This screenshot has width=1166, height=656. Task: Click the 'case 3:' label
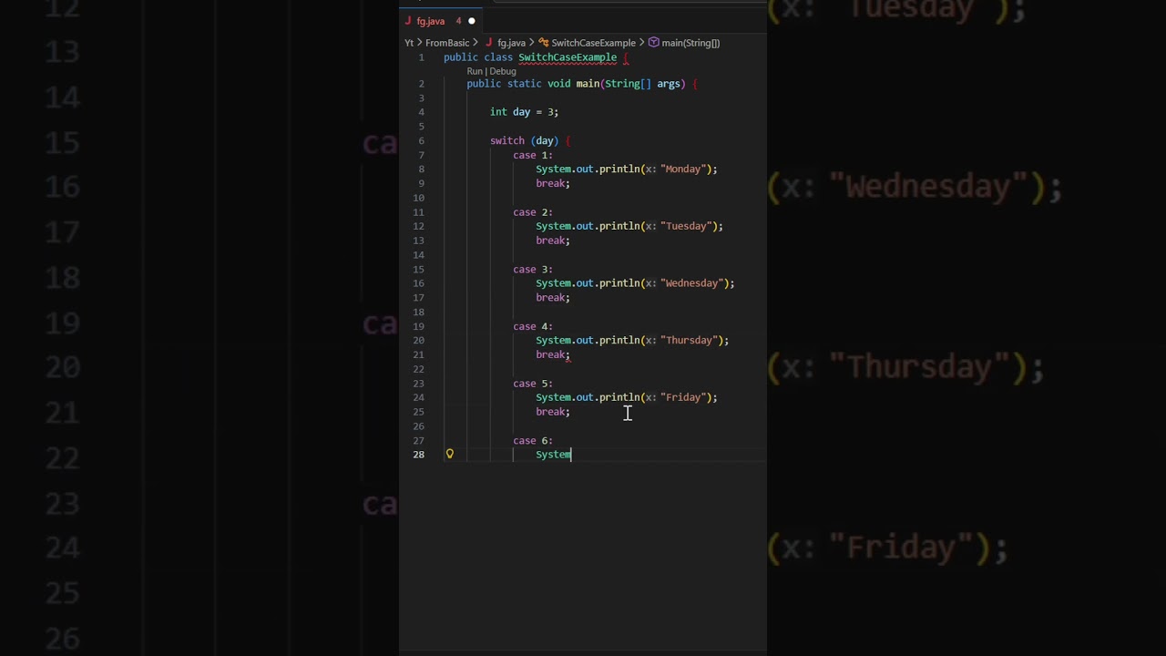tap(532, 270)
